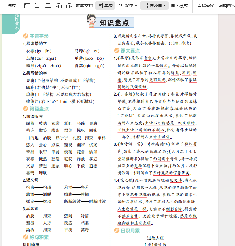Click the subheading 1.易读错的字
235x246 pixels.
pyautogui.click(x=35, y=44)
